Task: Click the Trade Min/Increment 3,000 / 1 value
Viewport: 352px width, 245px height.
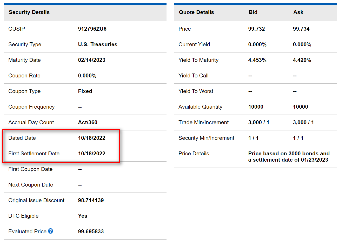Action: (259, 122)
